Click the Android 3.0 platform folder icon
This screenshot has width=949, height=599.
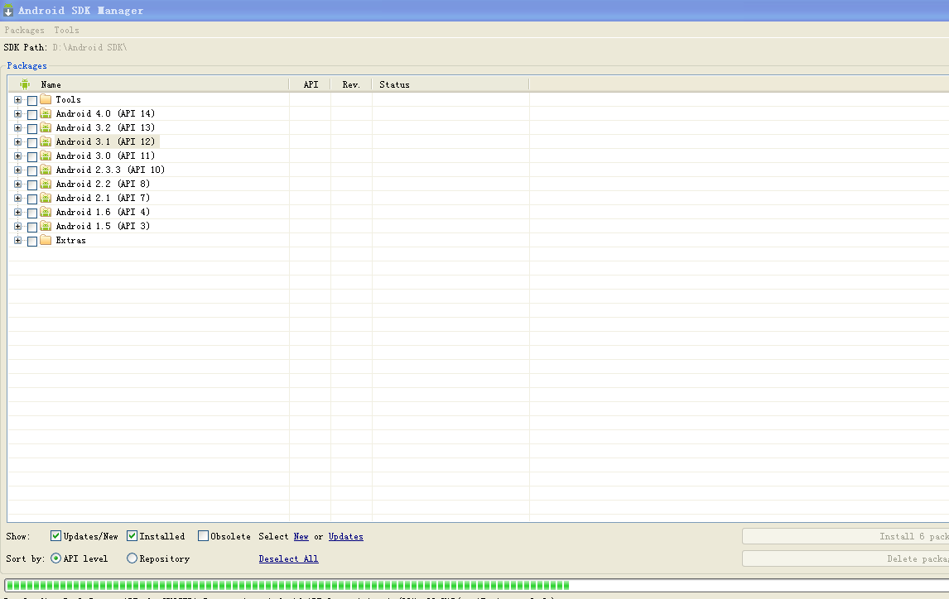pos(46,156)
